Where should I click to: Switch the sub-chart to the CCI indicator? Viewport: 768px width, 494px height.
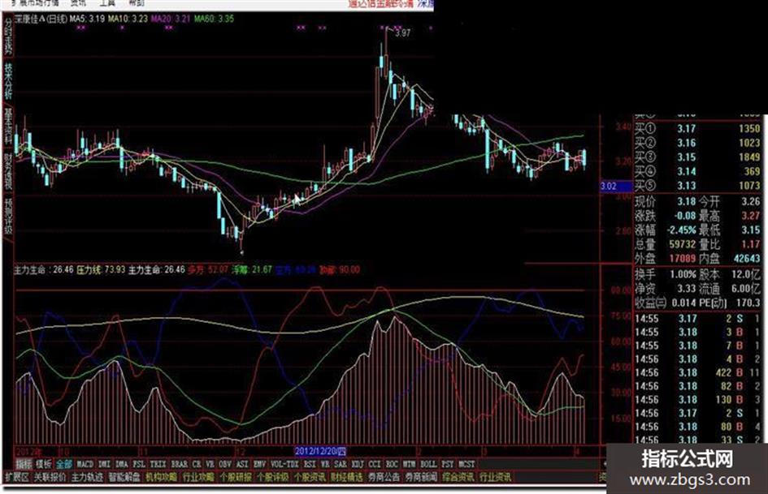pyautogui.click(x=375, y=464)
